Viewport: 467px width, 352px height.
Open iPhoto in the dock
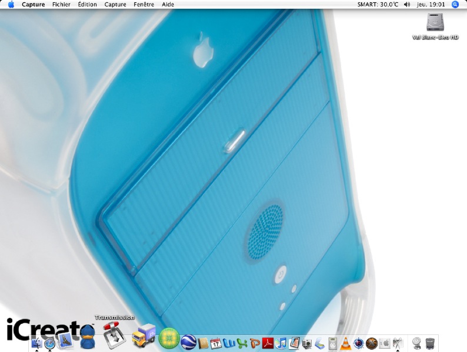[x=294, y=343]
